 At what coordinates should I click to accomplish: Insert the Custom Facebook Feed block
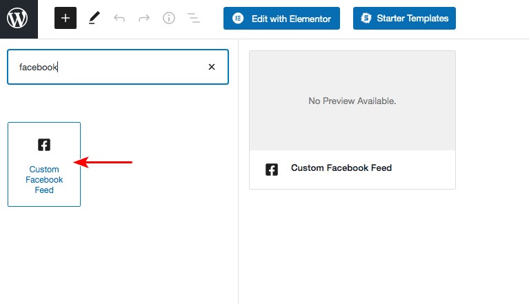(x=44, y=165)
